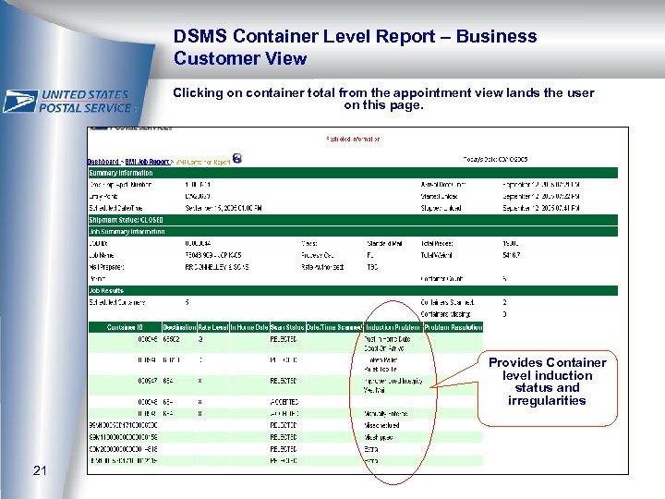Click the Containers Missing label
Viewport: 665px width, 499px height.
[445, 314]
